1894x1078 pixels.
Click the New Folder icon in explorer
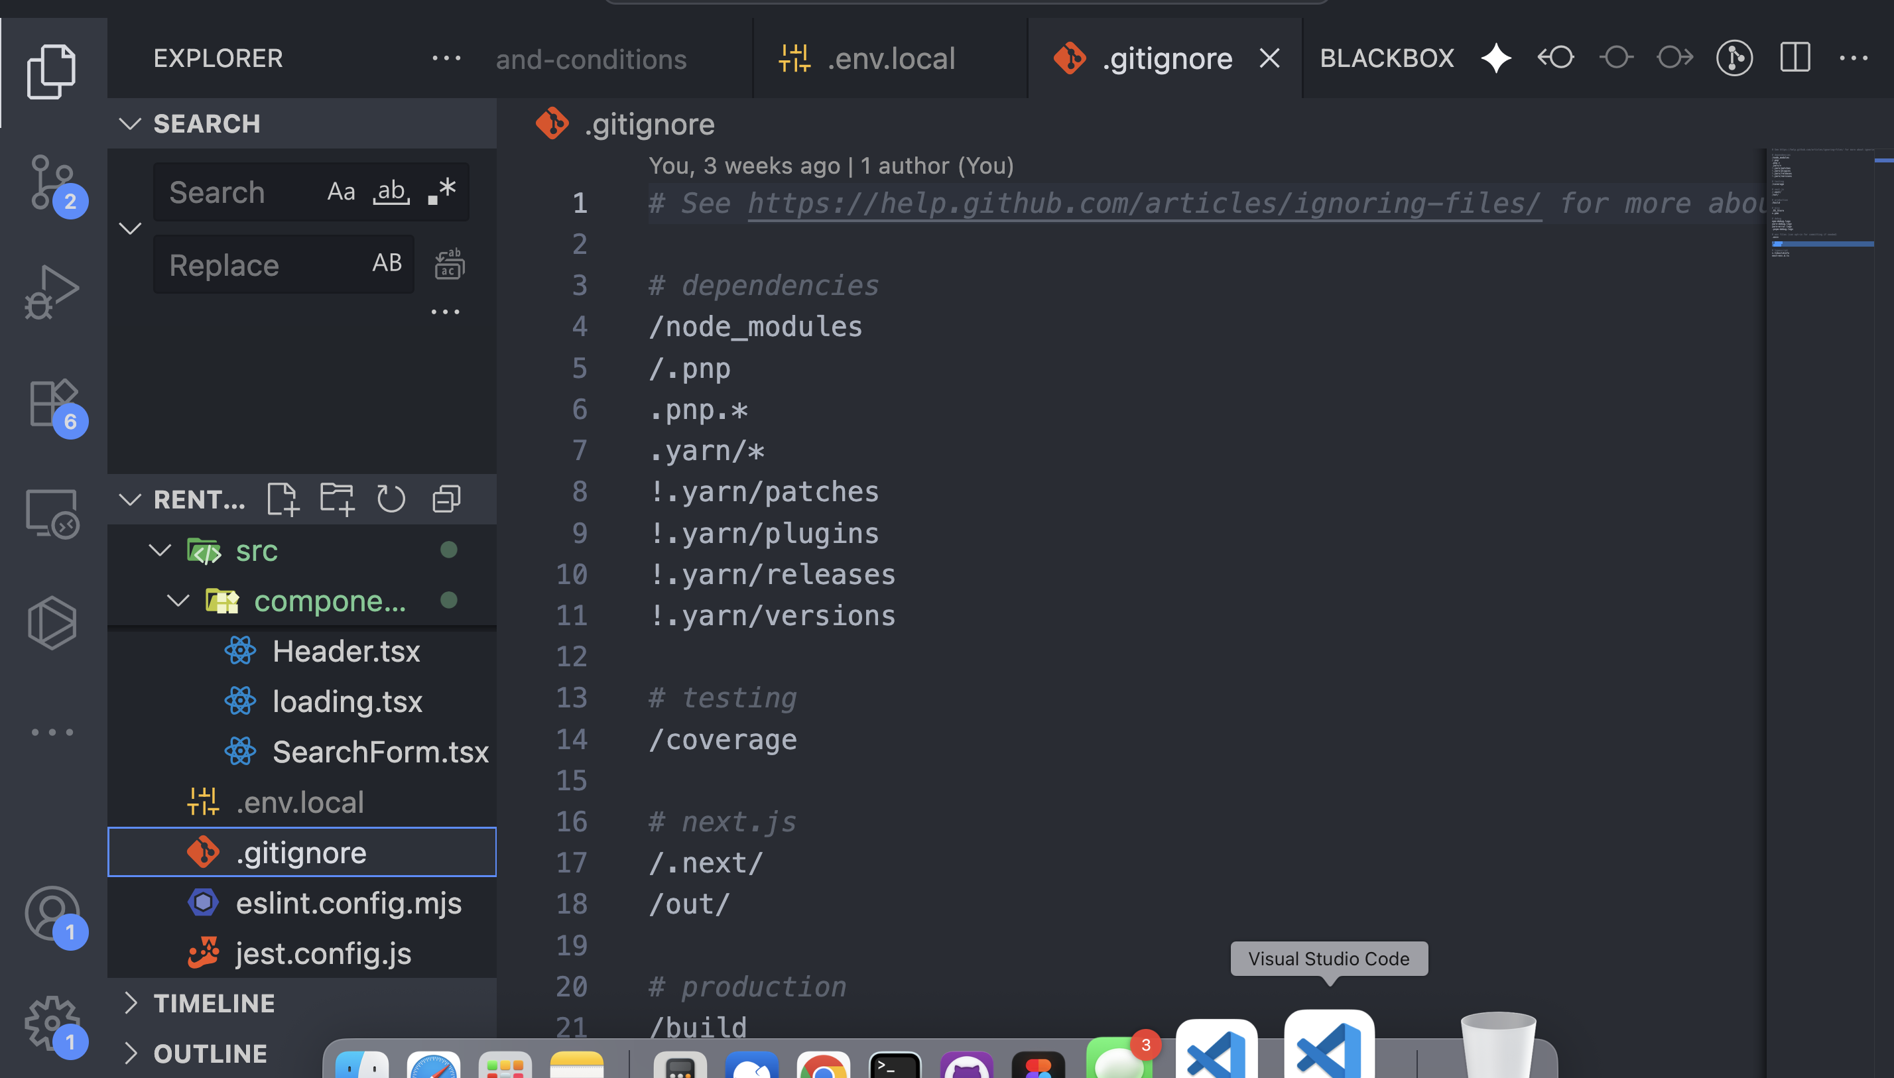click(x=337, y=499)
